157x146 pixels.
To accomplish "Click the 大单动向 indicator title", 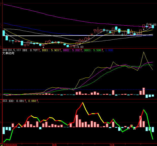I will [x=8, y=53].
